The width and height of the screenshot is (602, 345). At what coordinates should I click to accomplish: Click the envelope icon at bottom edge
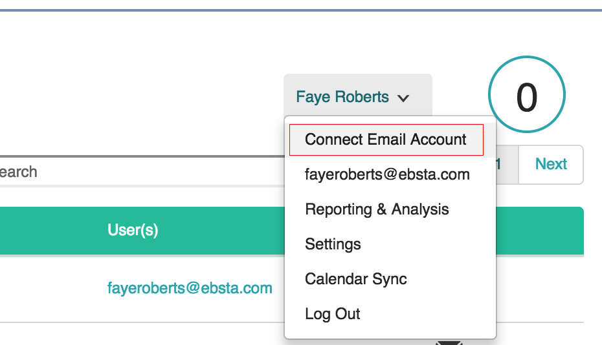[x=449, y=342]
